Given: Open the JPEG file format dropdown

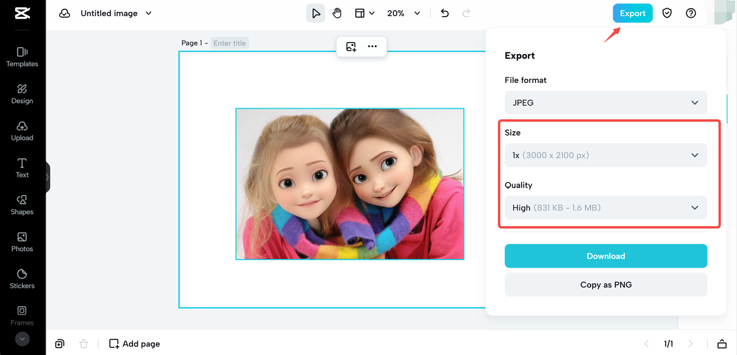Looking at the screenshot, I should (x=606, y=102).
